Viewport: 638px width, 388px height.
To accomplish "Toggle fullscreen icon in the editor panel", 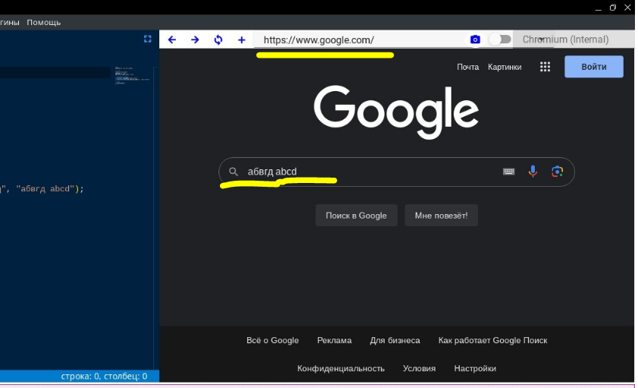I will click(148, 39).
